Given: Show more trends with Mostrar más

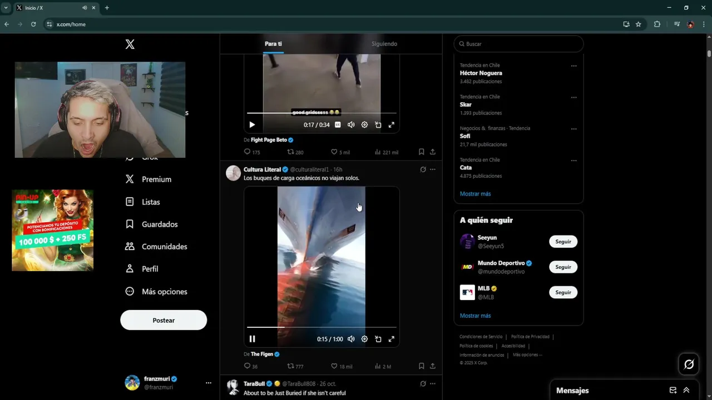Looking at the screenshot, I should (x=475, y=194).
